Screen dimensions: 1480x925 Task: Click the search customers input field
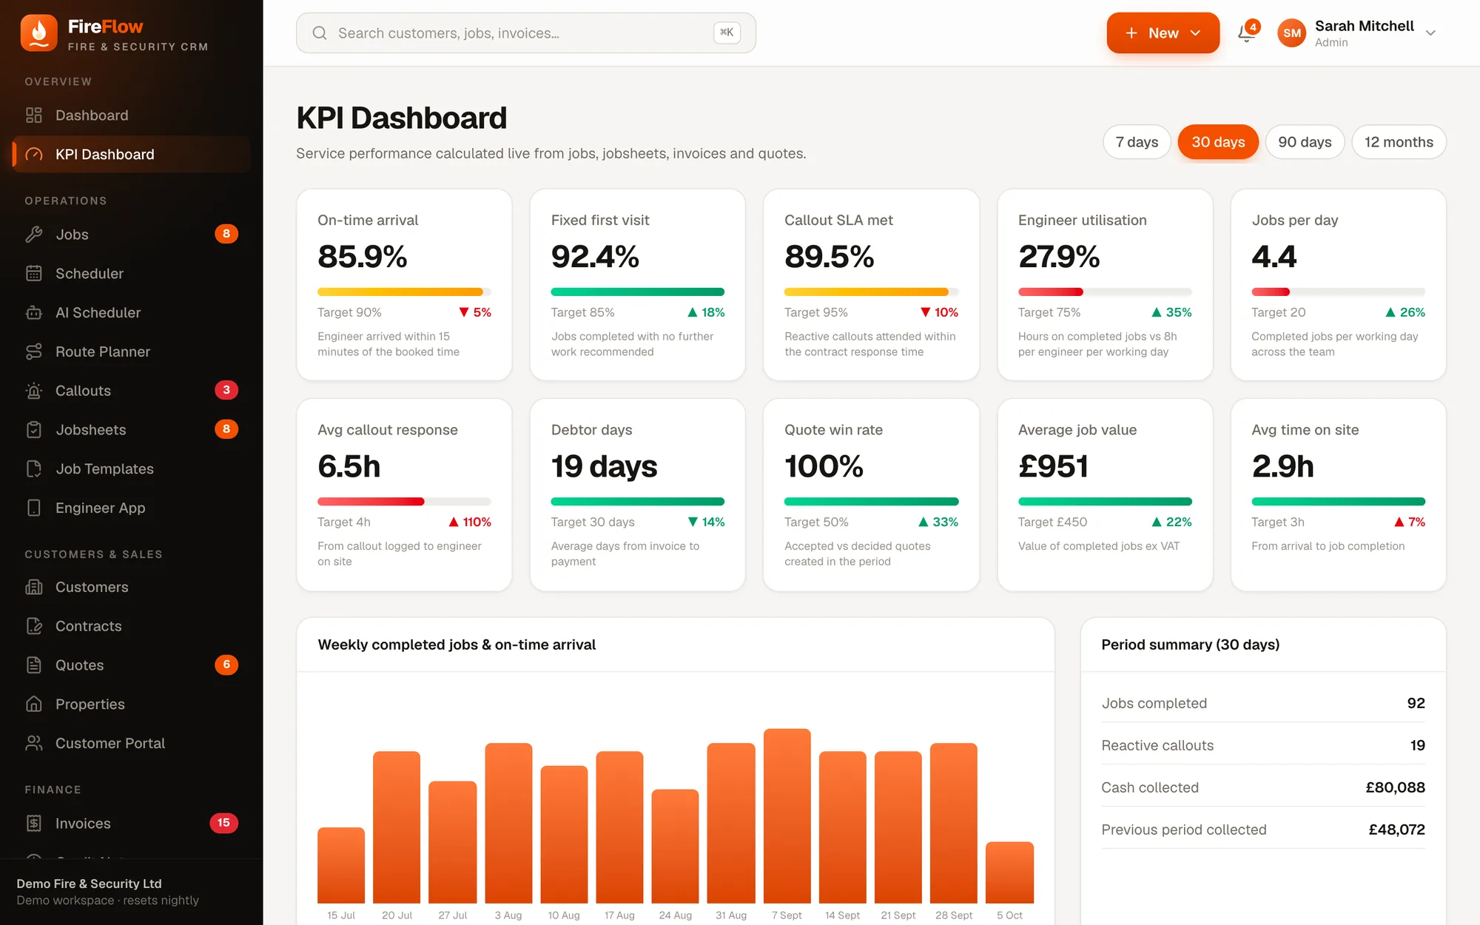[x=526, y=33]
